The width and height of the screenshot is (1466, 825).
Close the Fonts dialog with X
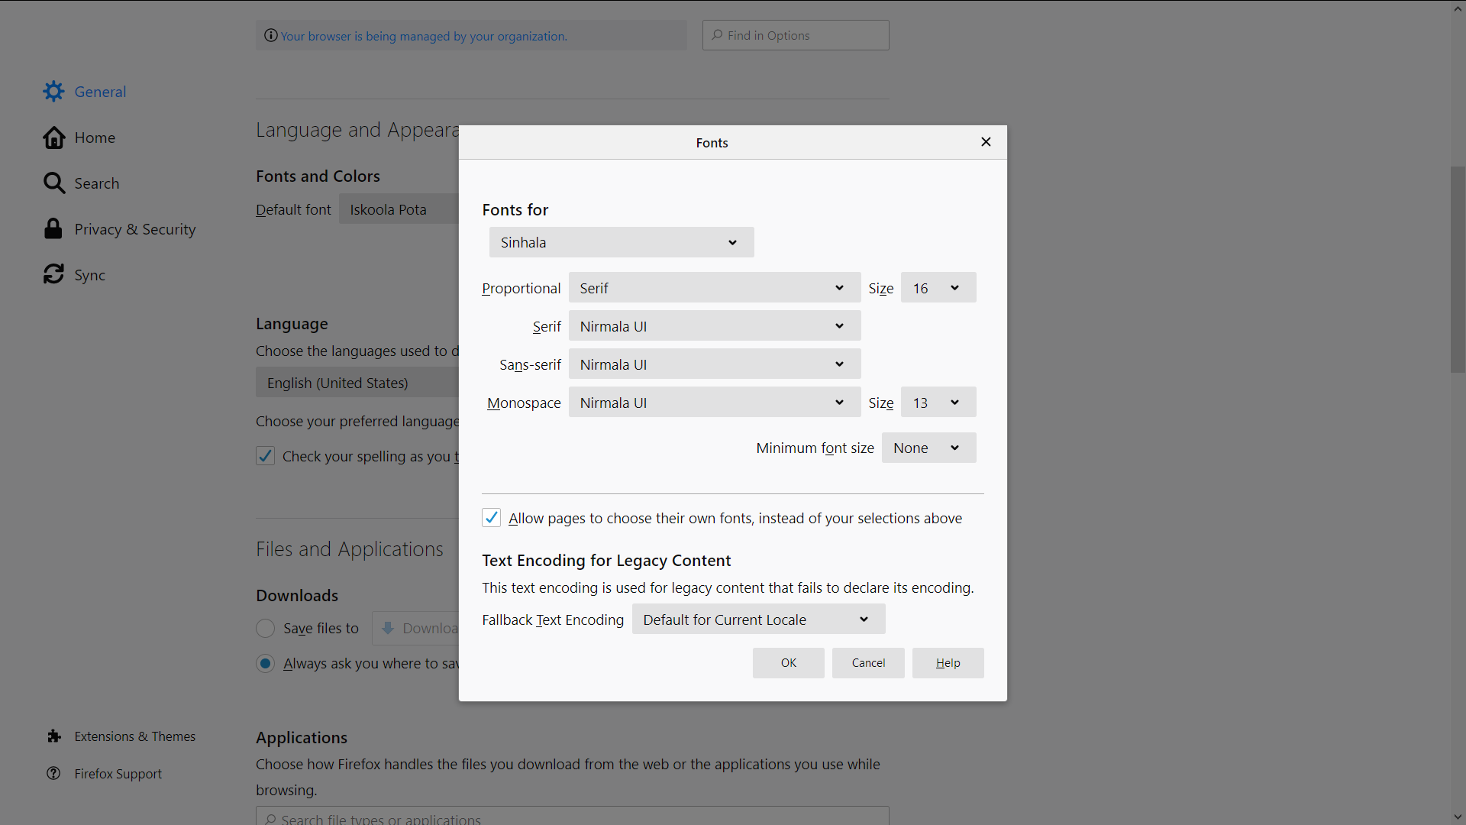click(x=986, y=142)
